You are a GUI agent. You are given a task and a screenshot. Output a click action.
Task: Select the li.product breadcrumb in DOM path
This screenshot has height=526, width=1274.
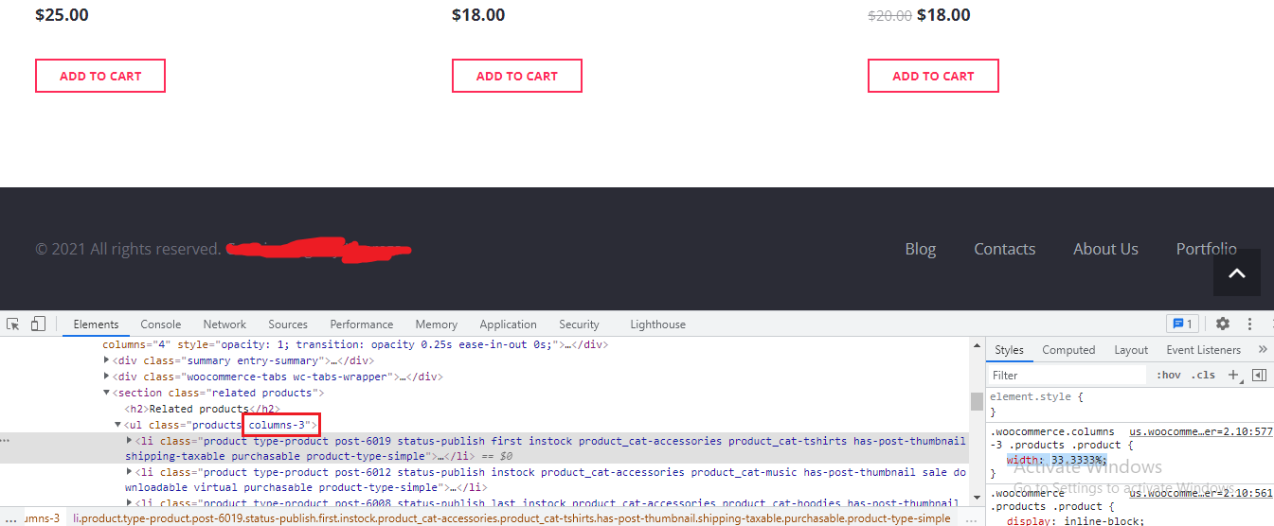pyautogui.click(x=511, y=518)
